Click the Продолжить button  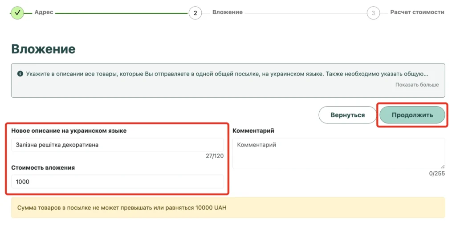pos(412,115)
